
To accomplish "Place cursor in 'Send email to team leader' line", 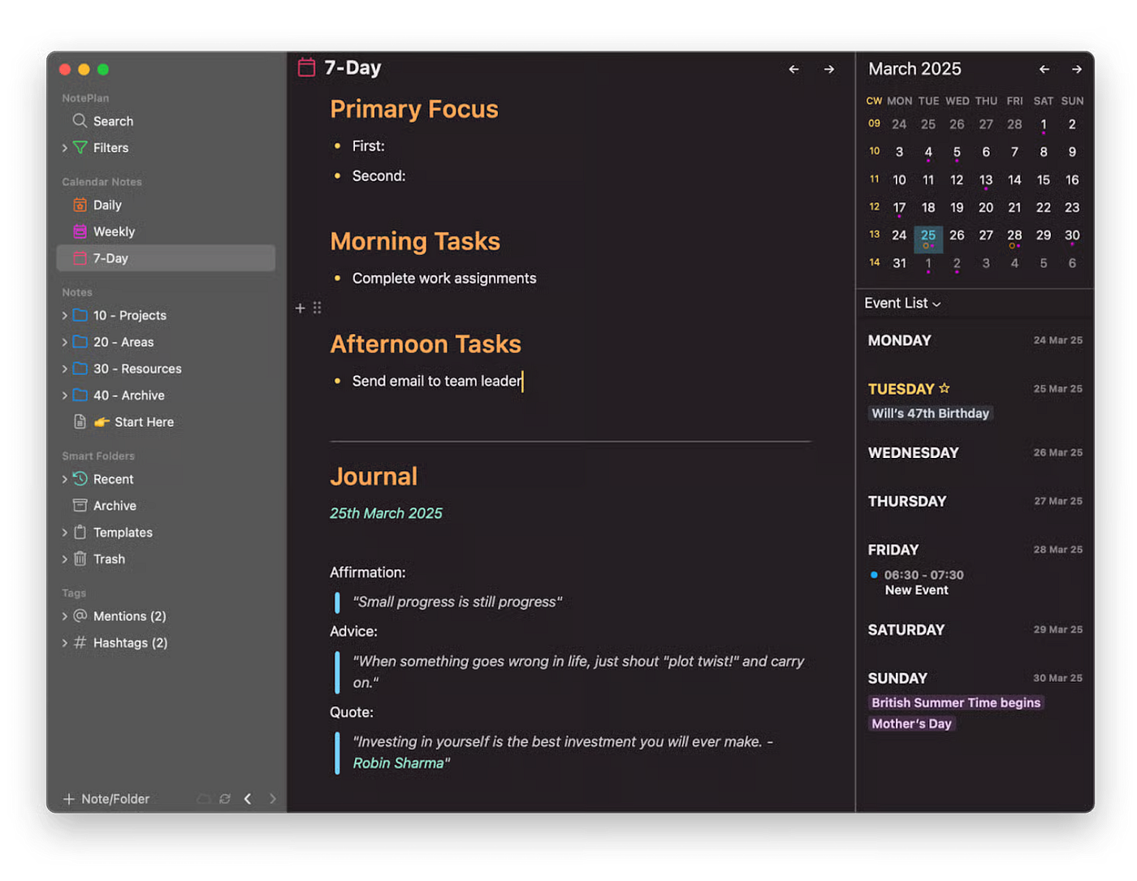I will pos(437,381).
